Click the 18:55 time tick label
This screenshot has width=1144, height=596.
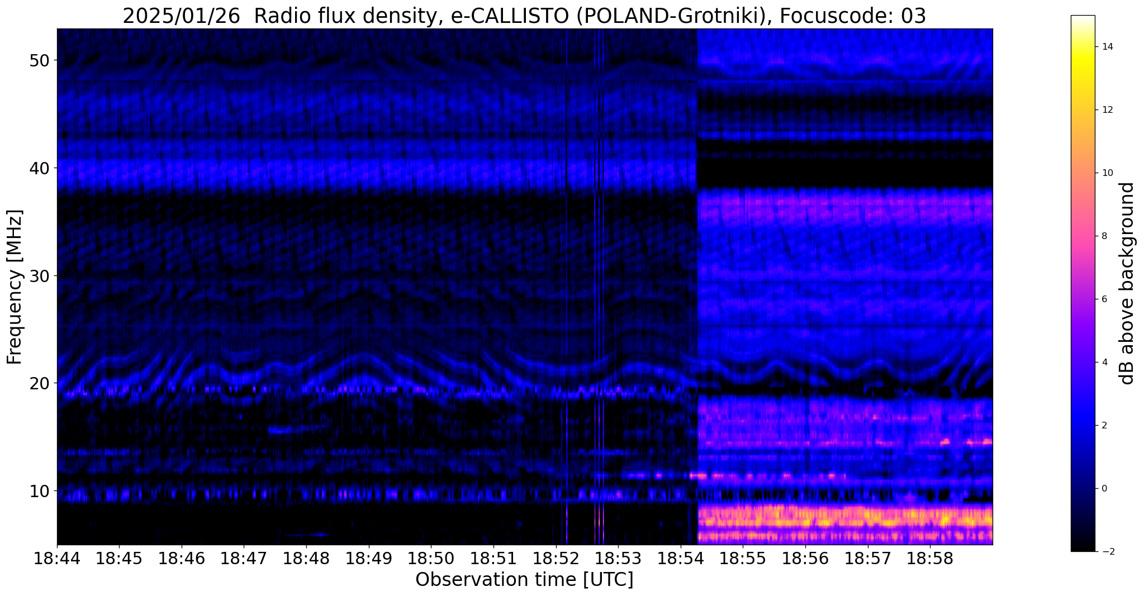coord(743,559)
